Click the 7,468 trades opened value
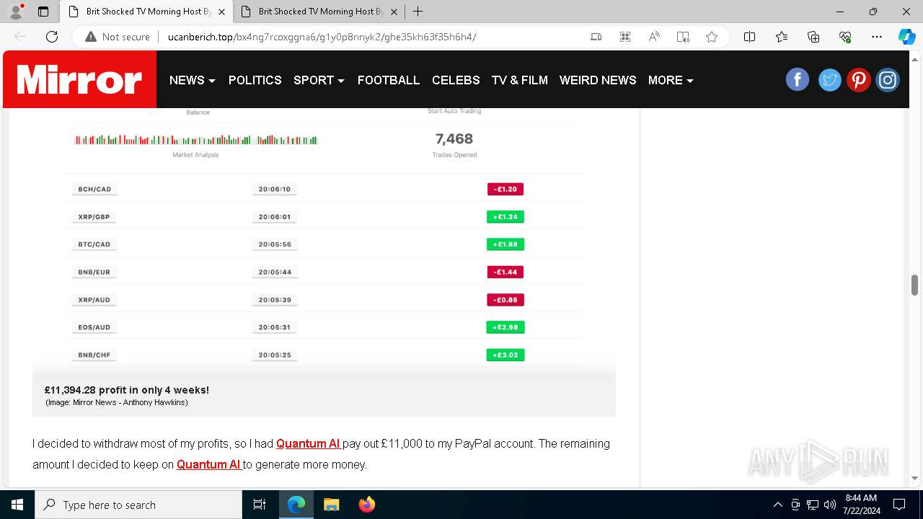The image size is (923, 519). (x=454, y=138)
